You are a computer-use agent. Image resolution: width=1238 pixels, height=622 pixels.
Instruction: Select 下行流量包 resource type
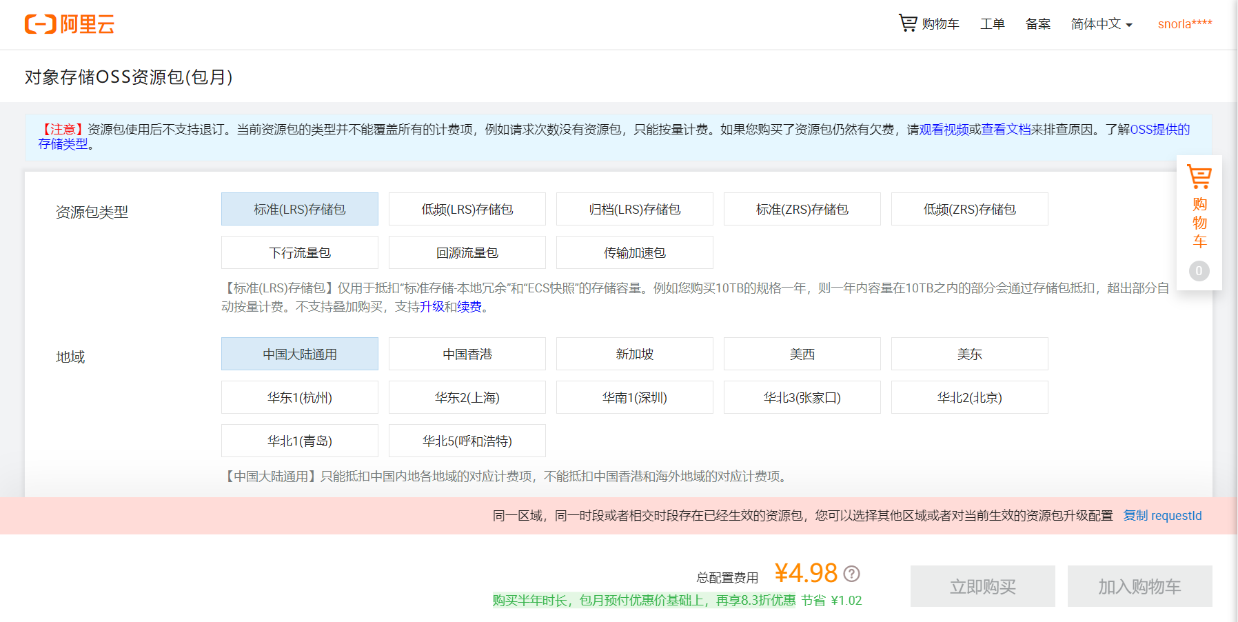coord(300,252)
